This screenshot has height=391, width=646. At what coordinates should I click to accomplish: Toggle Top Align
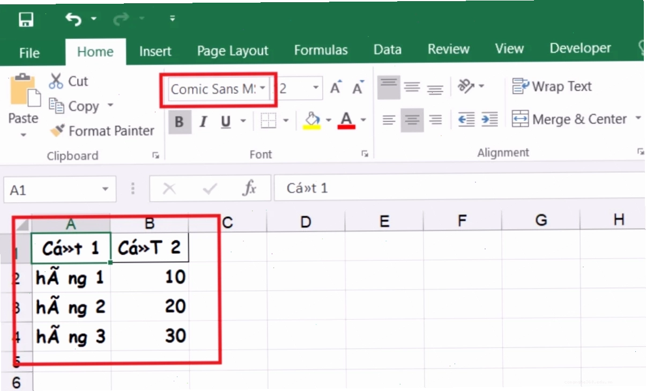click(389, 87)
